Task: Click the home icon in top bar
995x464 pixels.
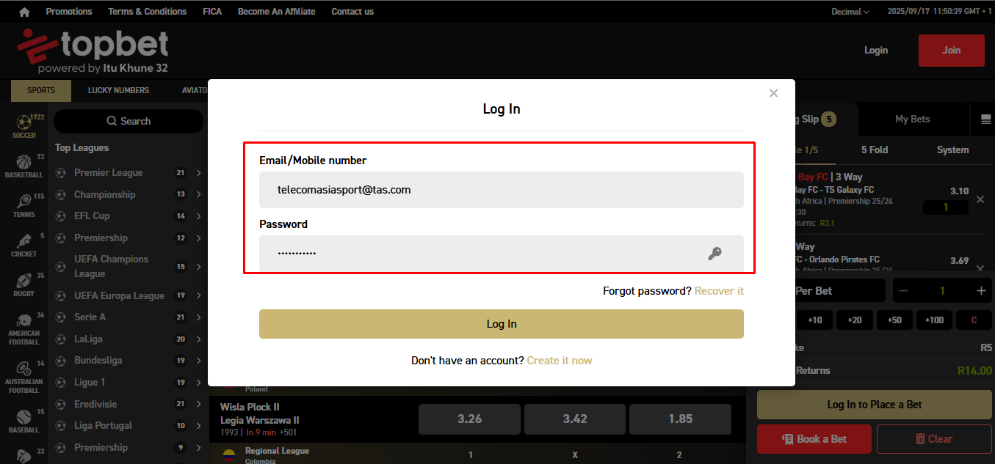Action: [x=23, y=11]
